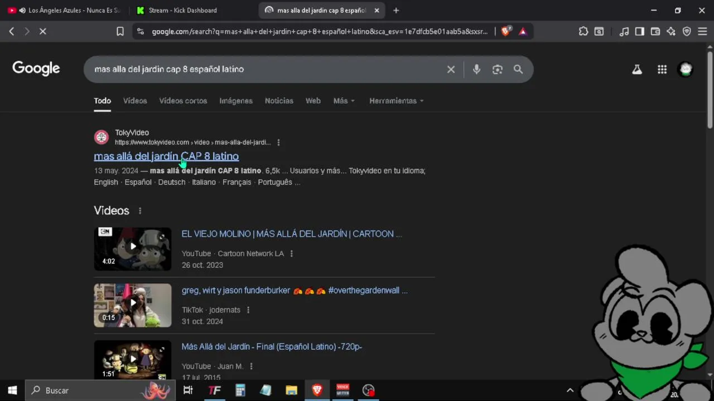Close the mas alla del jardin tab
Viewport: 714px width, 401px height.
pyautogui.click(x=377, y=11)
